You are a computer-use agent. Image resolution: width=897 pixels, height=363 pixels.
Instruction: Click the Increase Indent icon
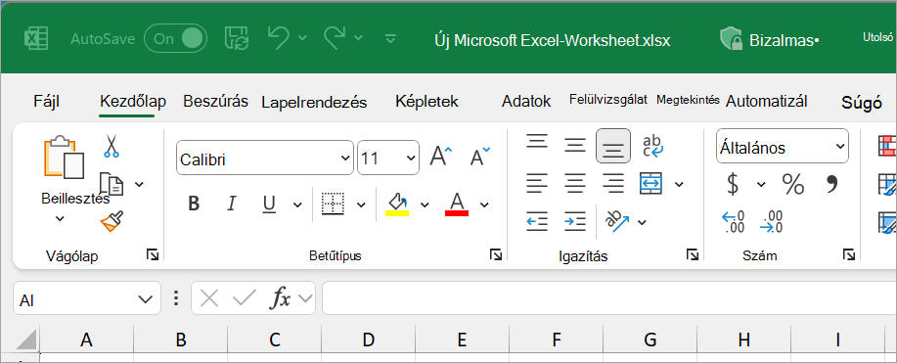point(575,221)
